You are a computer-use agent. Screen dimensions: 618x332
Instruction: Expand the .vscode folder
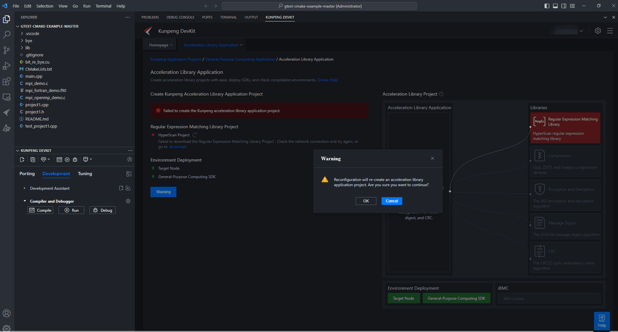click(22, 34)
